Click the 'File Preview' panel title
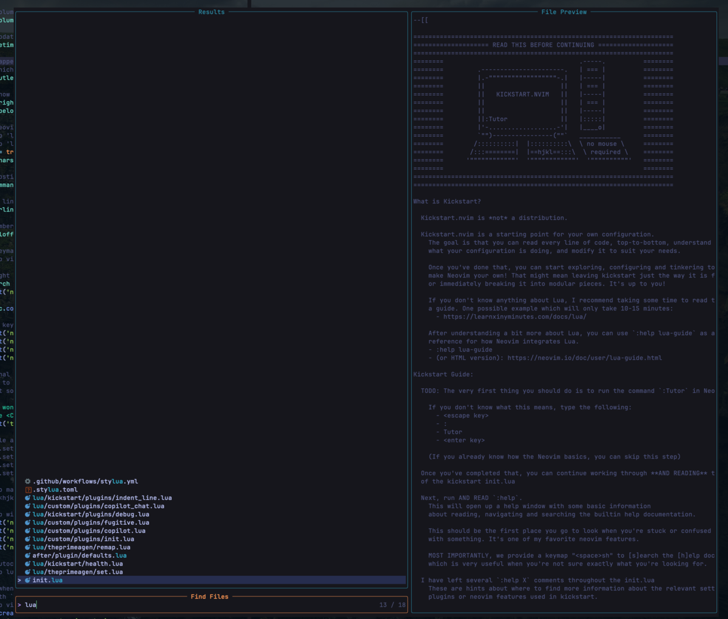Viewport: 728px width, 619px height. point(564,12)
